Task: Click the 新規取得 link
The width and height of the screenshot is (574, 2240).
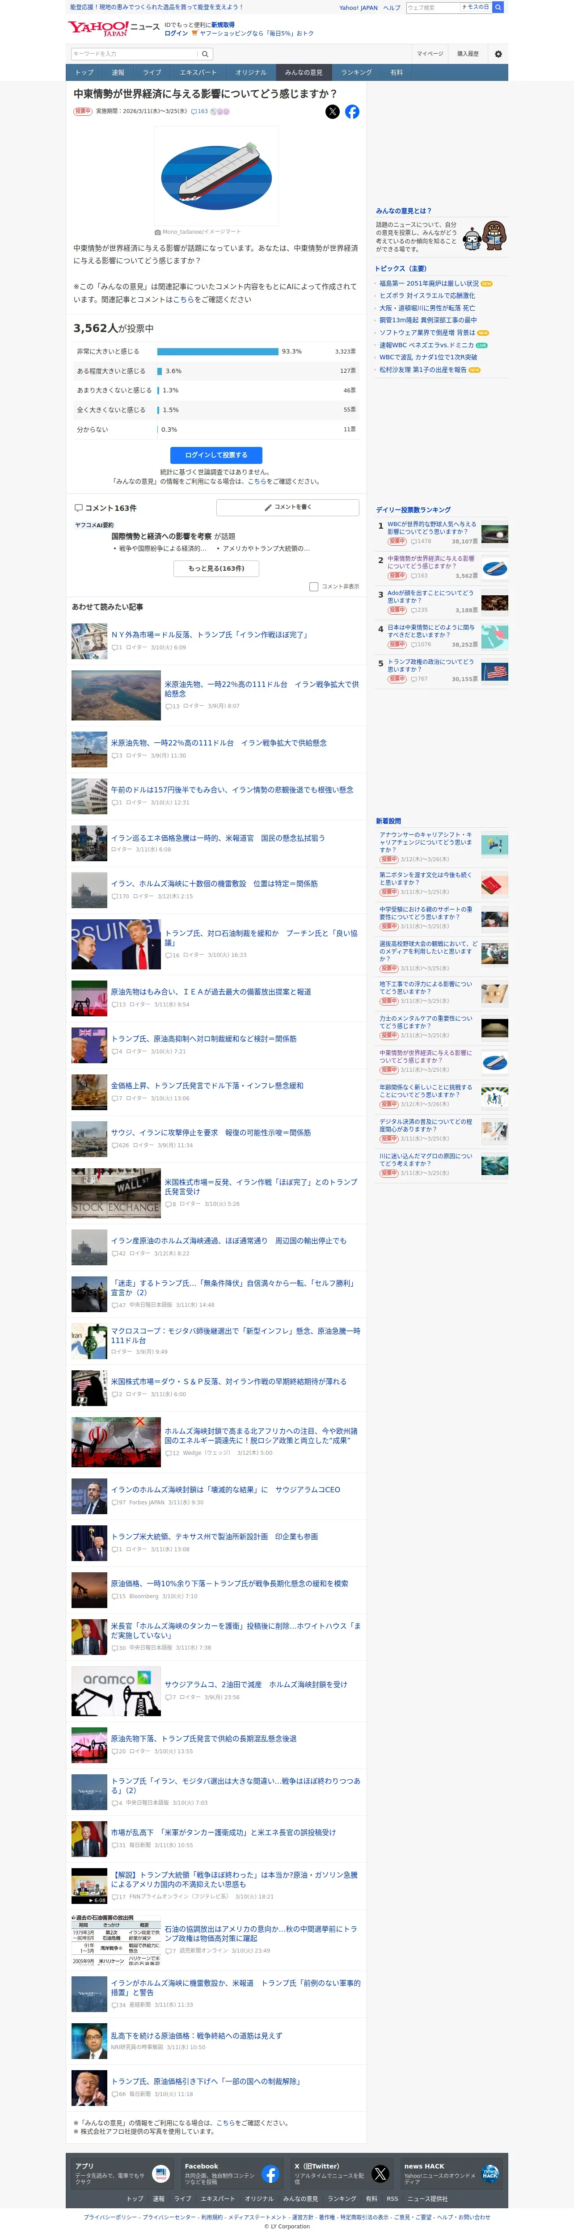Action: click(x=223, y=25)
